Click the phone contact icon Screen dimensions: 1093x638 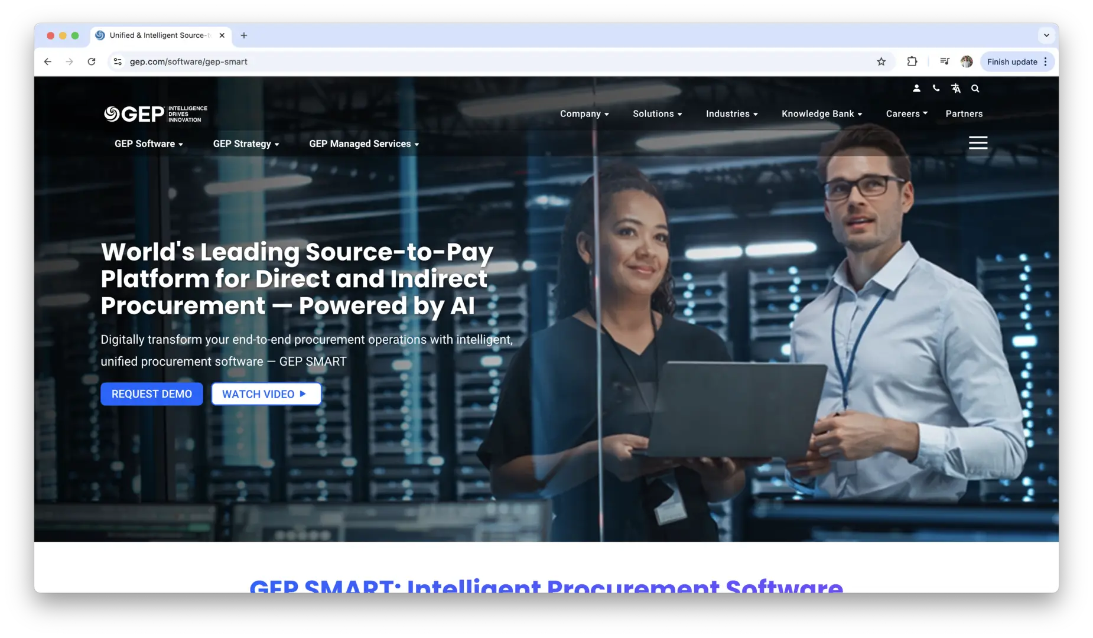936,88
